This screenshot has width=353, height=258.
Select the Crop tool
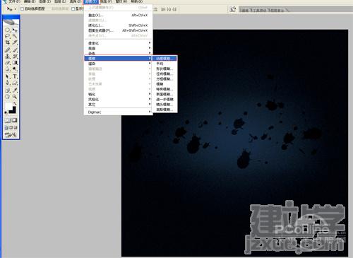(x=8, y=42)
